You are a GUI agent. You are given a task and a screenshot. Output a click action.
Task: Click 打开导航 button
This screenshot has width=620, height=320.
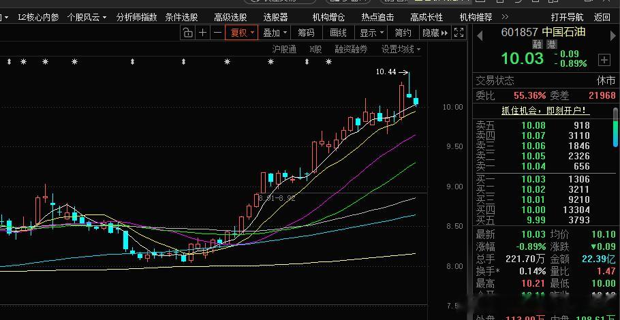pyautogui.click(x=567, y=17)
